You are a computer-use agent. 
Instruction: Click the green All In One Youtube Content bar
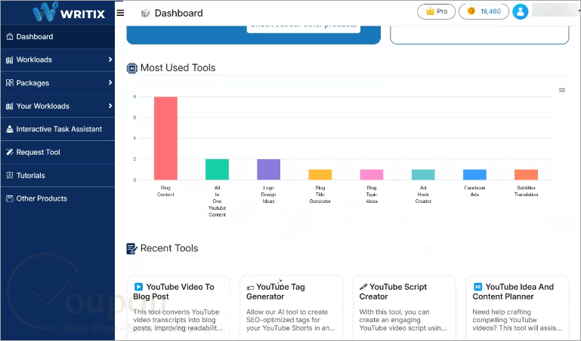click(217, 170)
